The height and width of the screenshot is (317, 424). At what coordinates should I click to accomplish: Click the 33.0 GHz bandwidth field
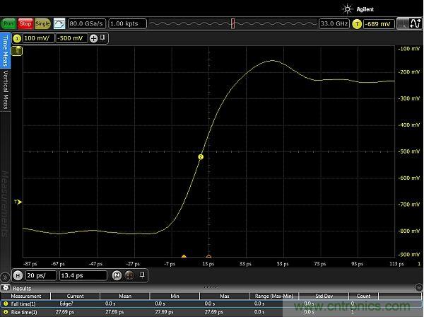[333, 23]
